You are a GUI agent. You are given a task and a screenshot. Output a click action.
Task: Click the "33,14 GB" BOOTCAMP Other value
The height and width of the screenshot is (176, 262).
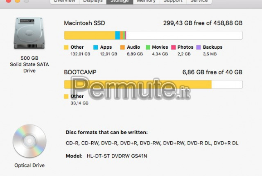[x=79, y=103]
